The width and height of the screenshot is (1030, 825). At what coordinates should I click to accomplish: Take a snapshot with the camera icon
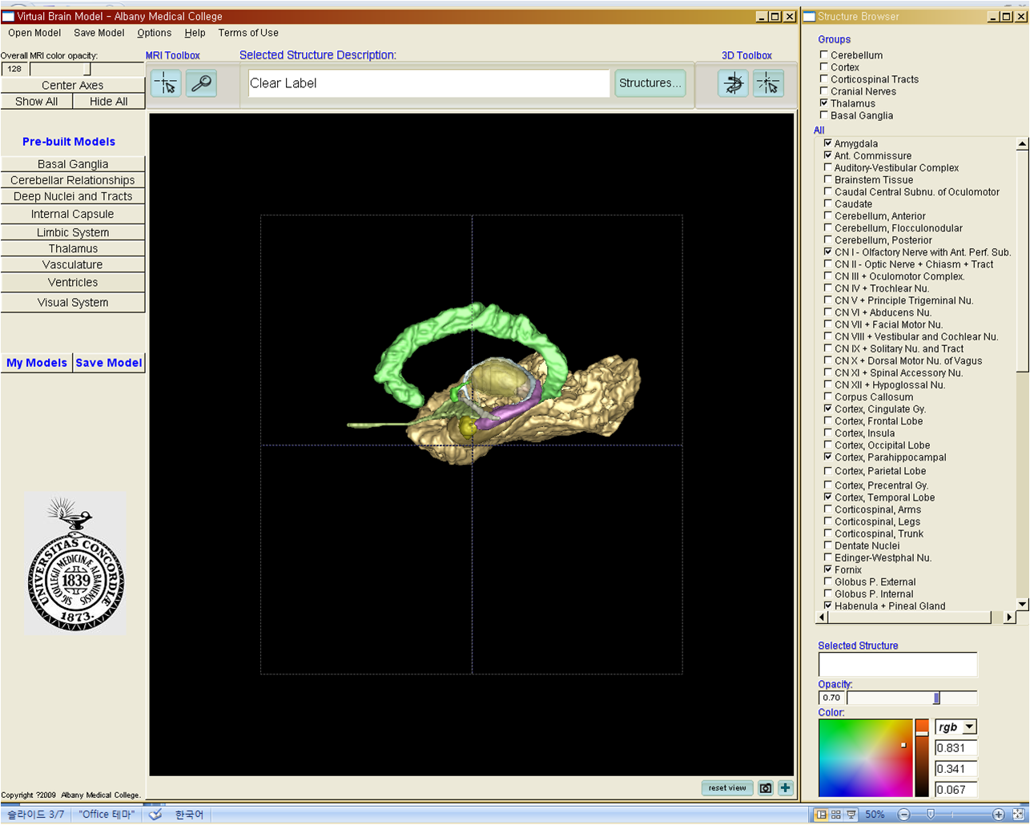[x=766, y=788]
